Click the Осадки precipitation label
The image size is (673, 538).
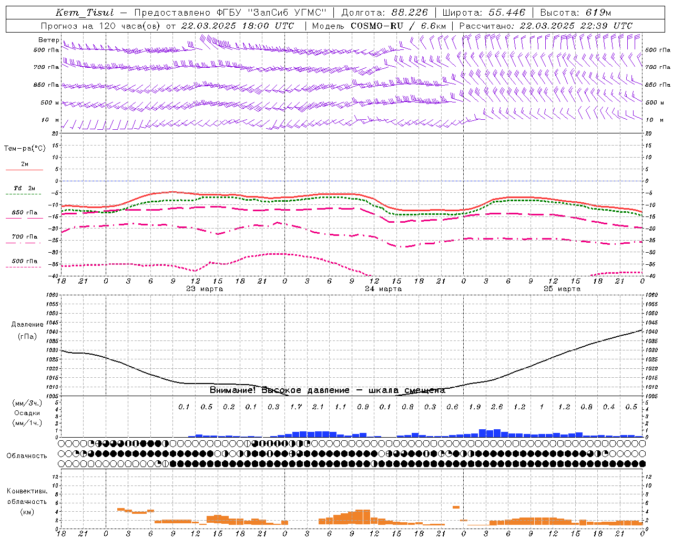tap(27, 413)
